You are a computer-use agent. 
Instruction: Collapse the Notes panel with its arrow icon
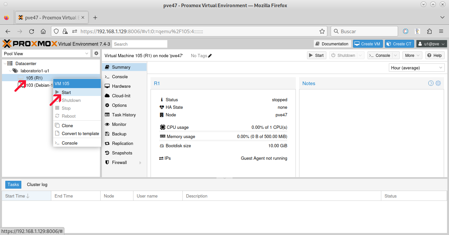pyautogui.click(x=431, y=83)
